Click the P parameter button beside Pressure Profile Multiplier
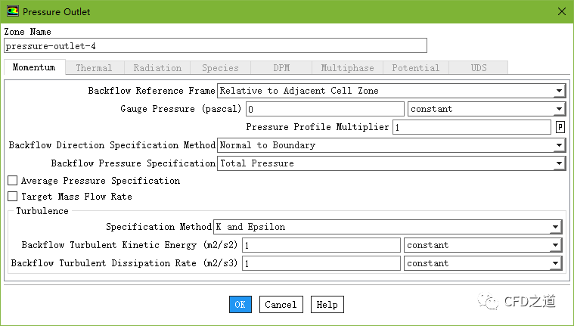 [560, 127]
